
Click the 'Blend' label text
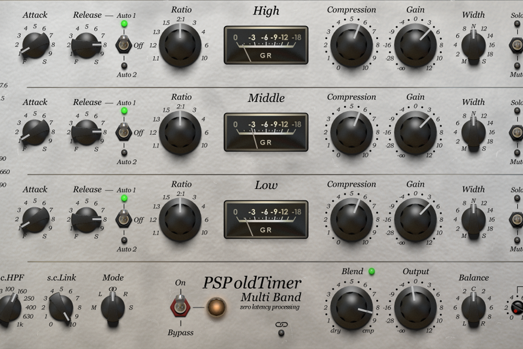point(352,271)
